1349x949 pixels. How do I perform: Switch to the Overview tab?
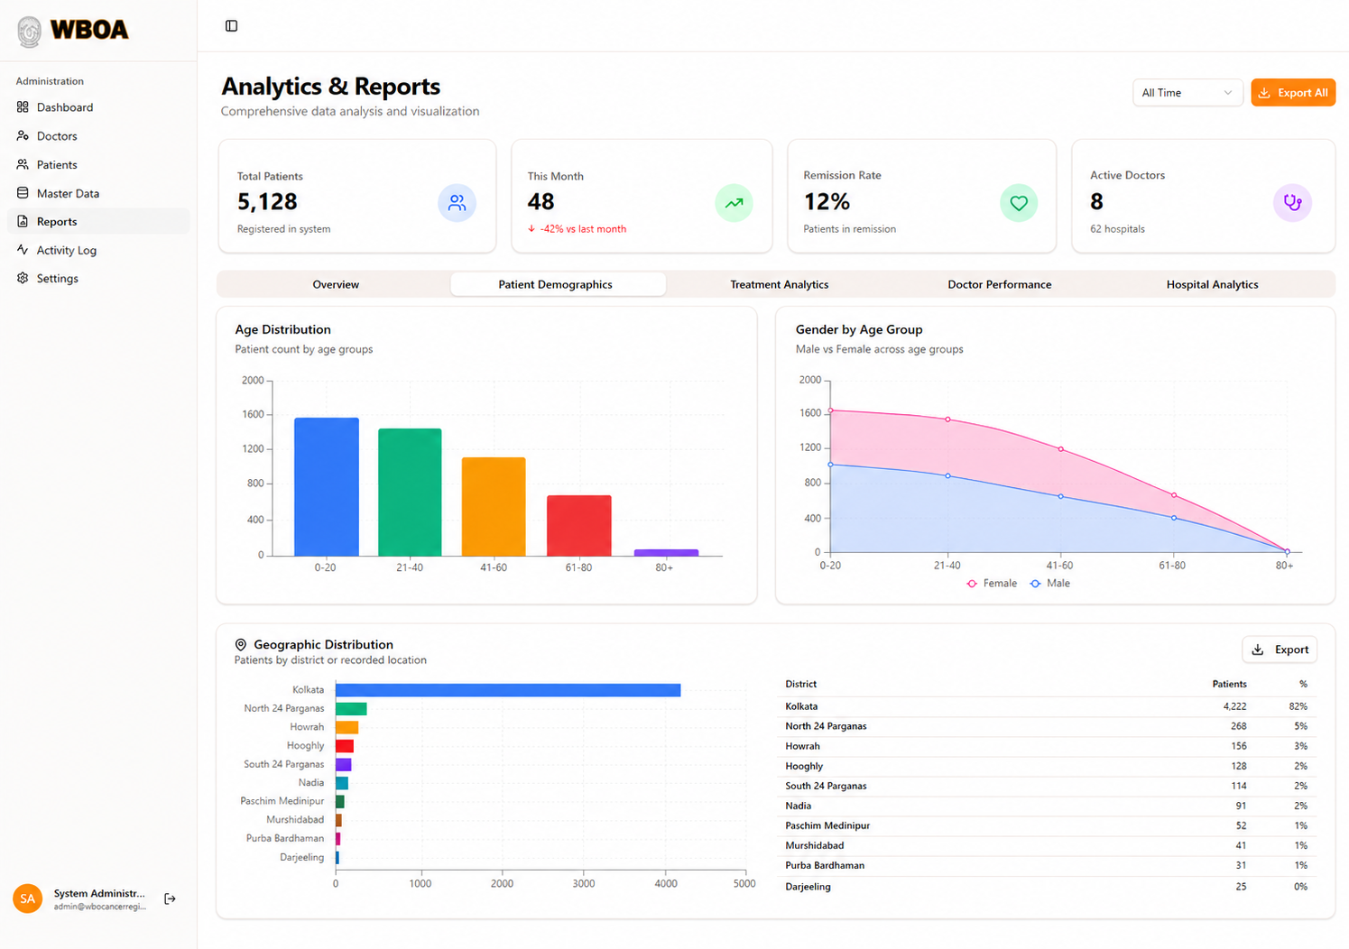[x=336, y=284]
